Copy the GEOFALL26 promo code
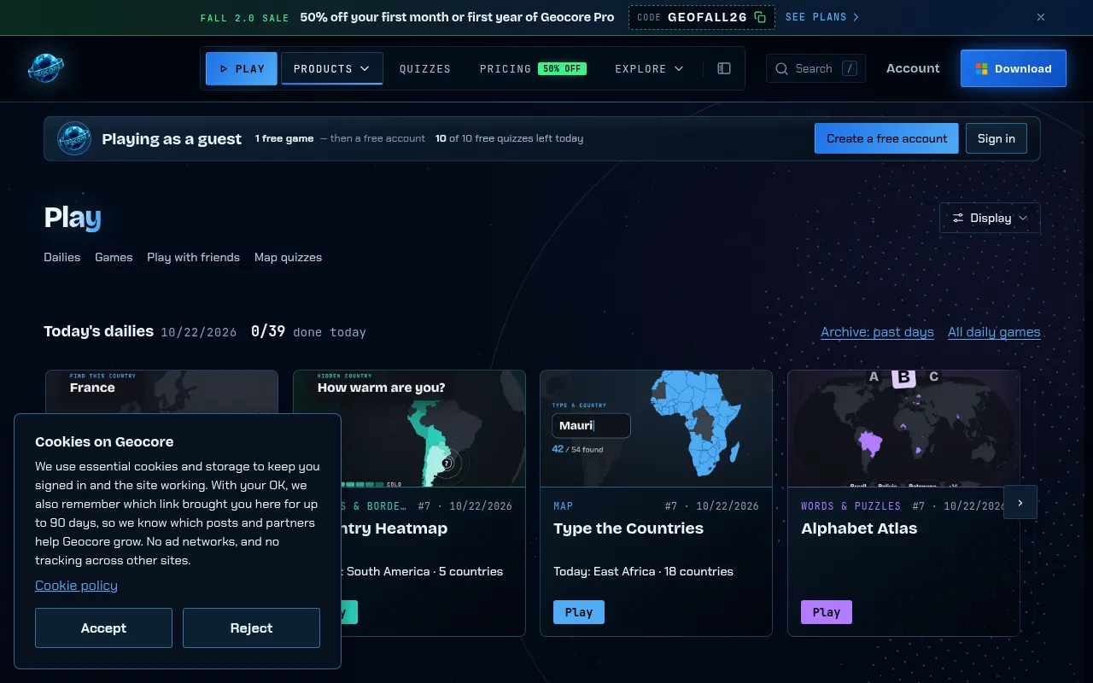This screenshot has height=683, width=1093. pyautogui.click(x=760, y=17)
